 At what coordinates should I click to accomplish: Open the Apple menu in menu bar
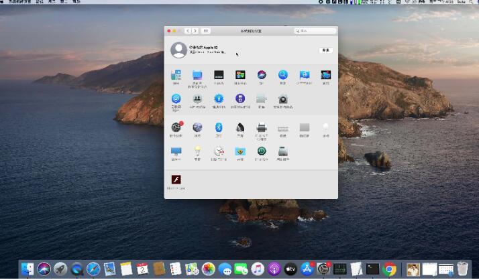(x=2, y=1)
